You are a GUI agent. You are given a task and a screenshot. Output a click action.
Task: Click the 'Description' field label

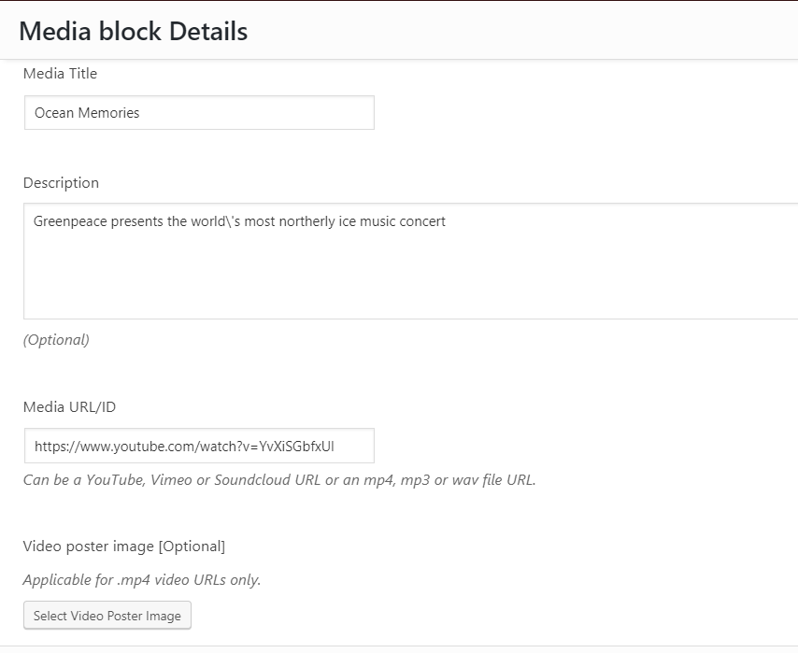pos(61,183)
